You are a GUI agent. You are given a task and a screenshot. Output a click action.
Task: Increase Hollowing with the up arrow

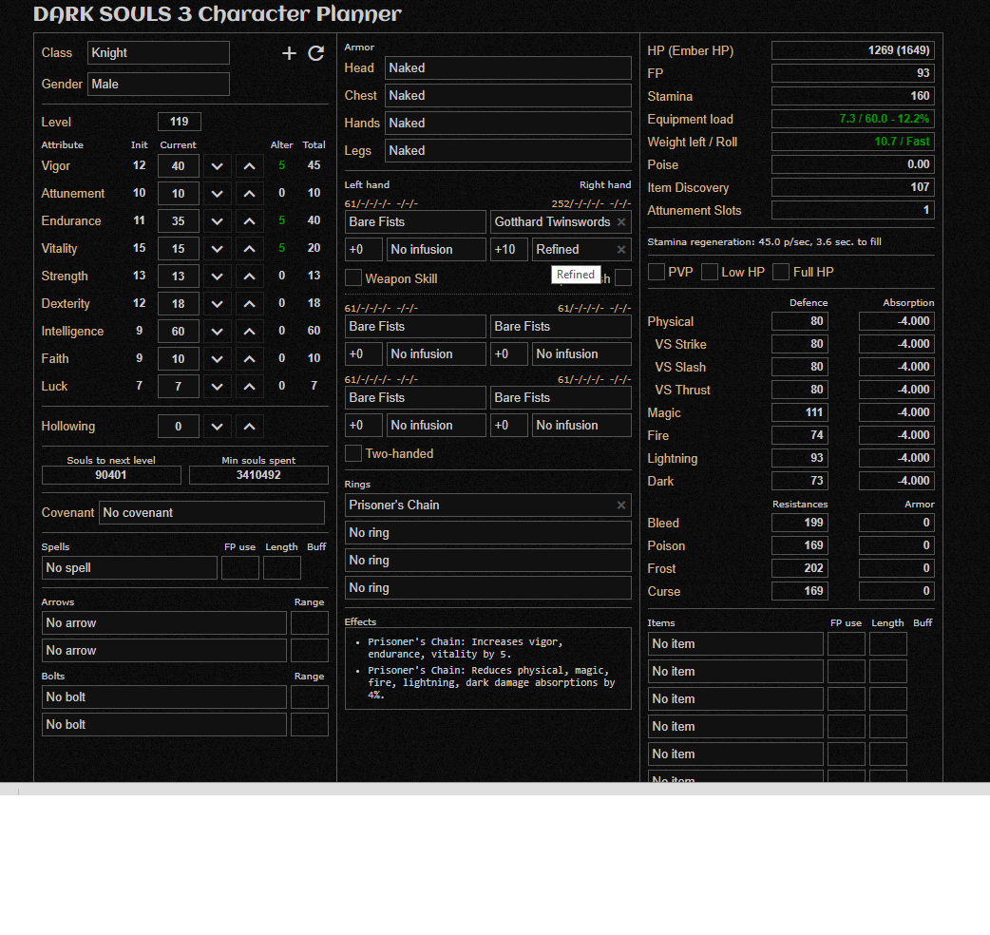click(x=249, y=427)
